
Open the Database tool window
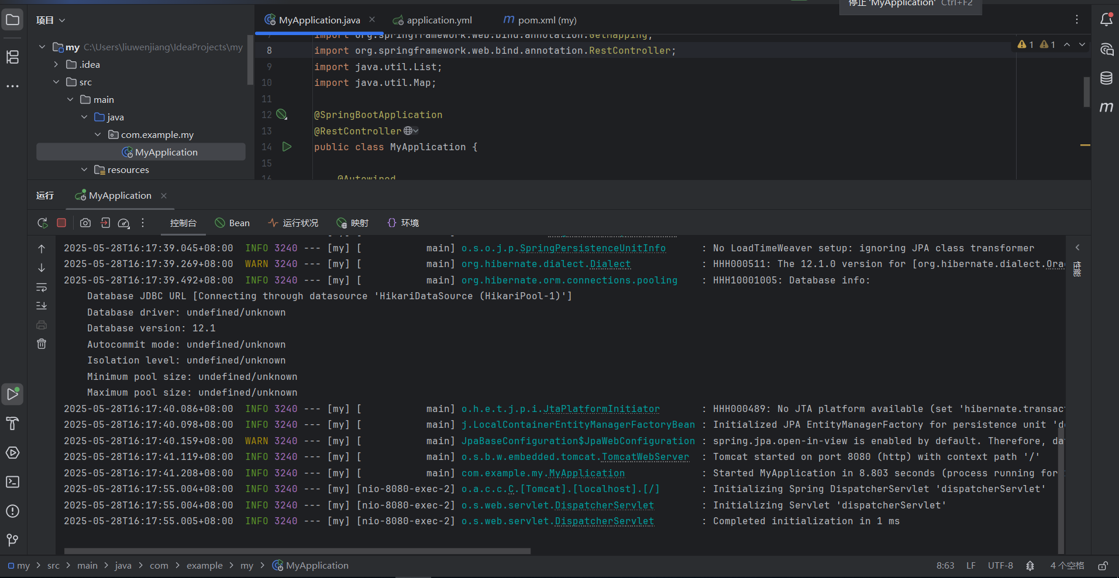pyautogui.click(x=1106, y=78)
